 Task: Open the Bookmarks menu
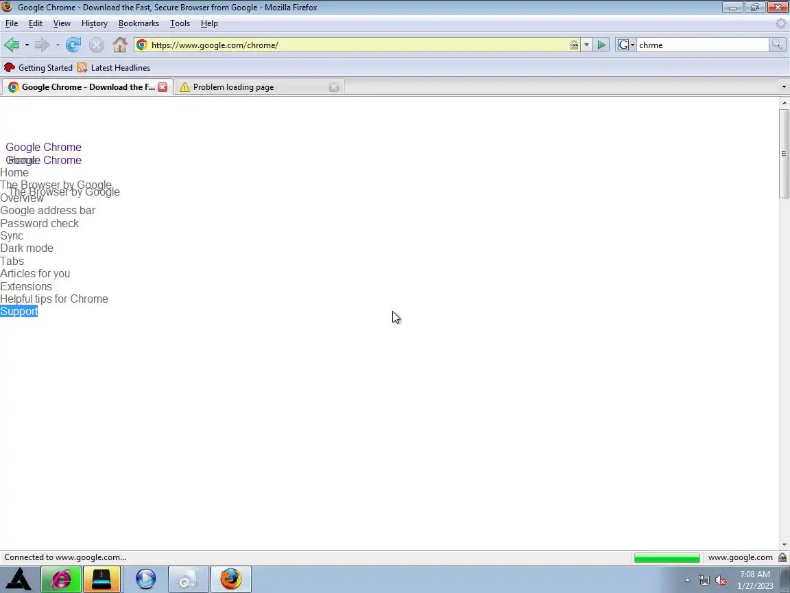tap(139, 23)
